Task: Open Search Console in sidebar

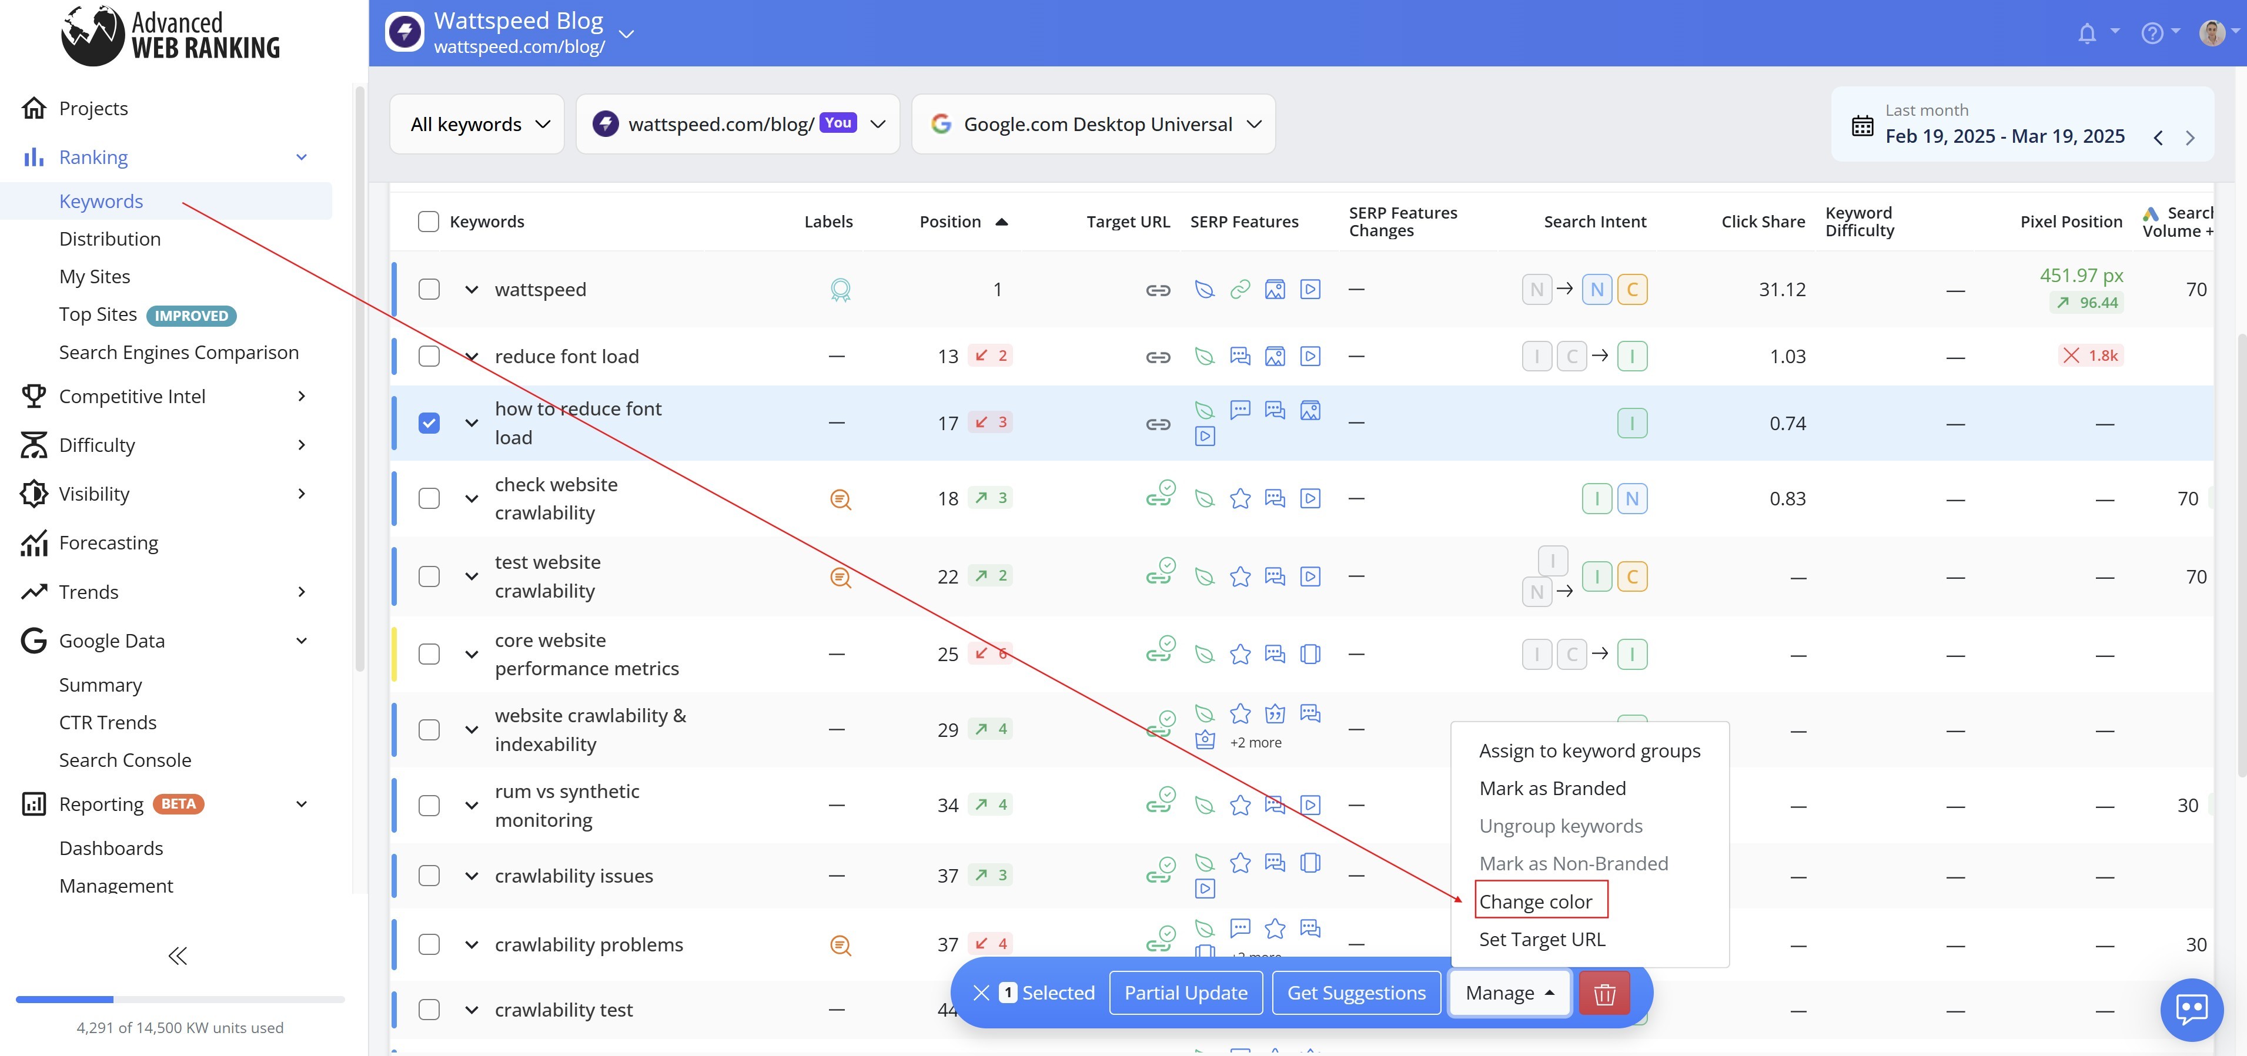Action: coord(125,760)
